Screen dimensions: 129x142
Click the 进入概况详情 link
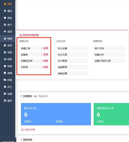[28, 130]
